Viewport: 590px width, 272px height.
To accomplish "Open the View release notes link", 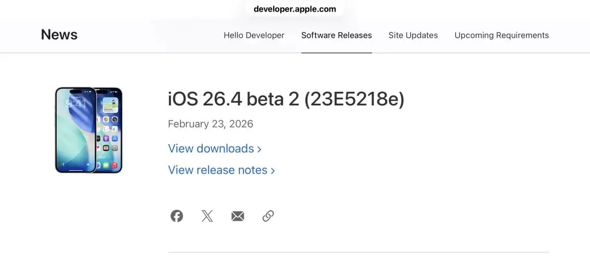I will [x=217, y=170].
